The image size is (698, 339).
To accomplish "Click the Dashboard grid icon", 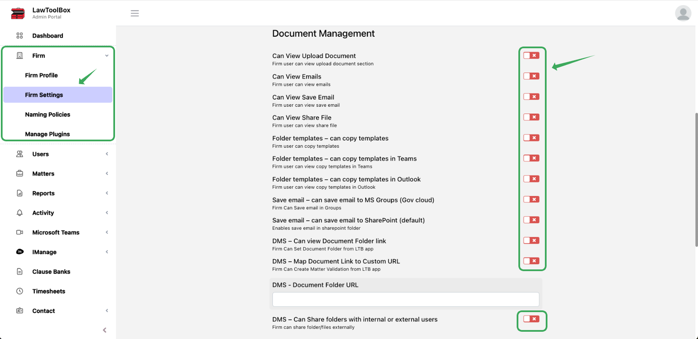I will tap(20, 35).
